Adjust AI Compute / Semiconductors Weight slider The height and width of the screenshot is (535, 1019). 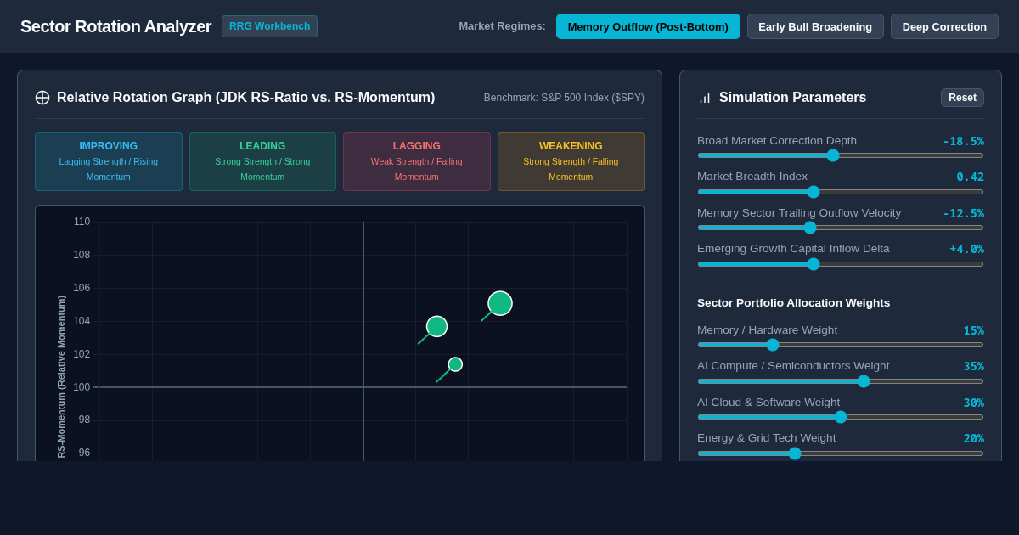pos(841,381)
